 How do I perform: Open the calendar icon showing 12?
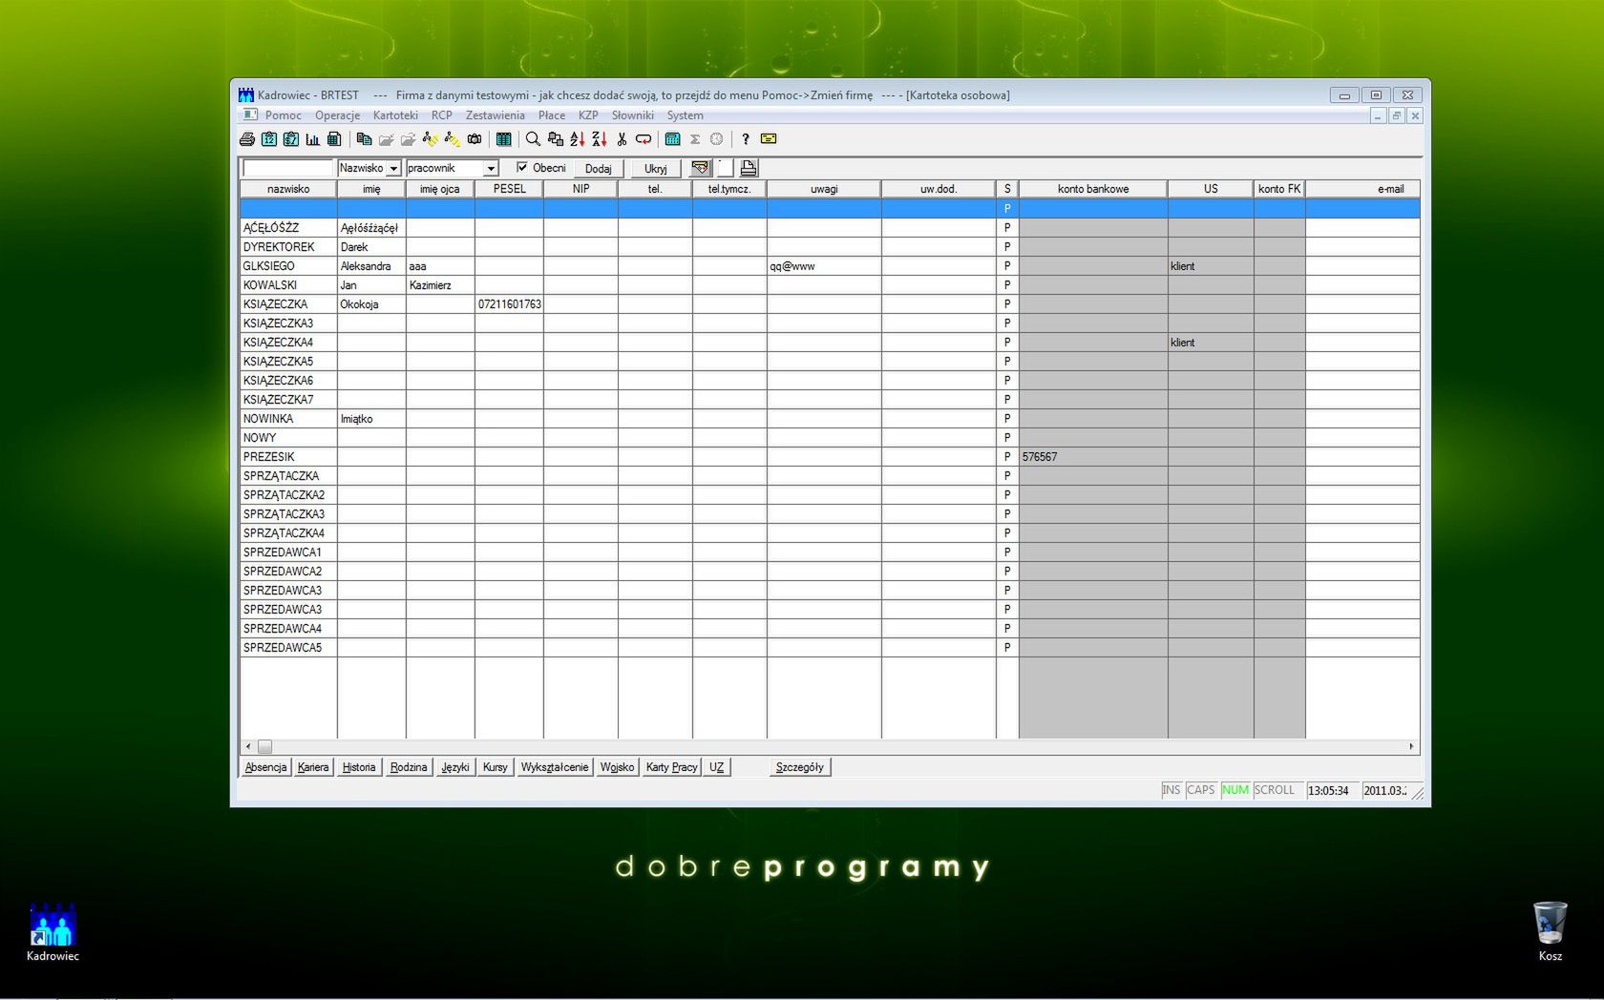pos(269,139)
